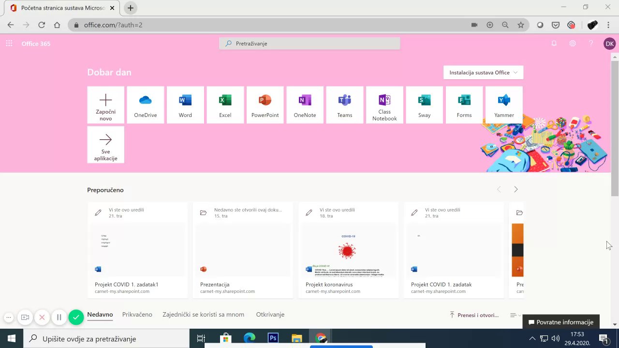Go to Chrome home page button
This screenshot has width=619, height=348.
coord(57,25)
